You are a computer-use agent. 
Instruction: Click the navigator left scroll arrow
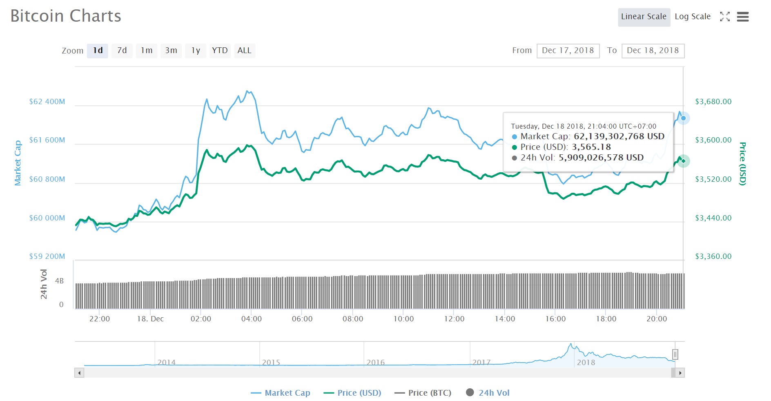[x=79, y=373]
